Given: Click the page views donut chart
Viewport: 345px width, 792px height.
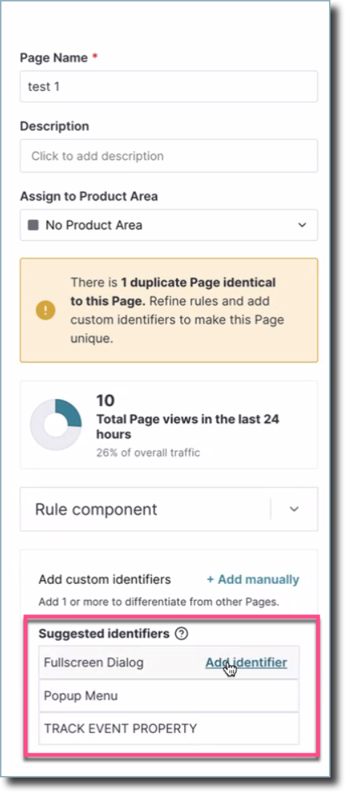Looking at the screenshot, I should tap(55, 425).
